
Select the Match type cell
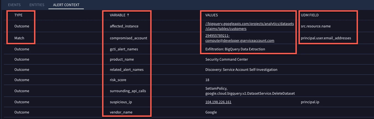[x=19, y=38]
